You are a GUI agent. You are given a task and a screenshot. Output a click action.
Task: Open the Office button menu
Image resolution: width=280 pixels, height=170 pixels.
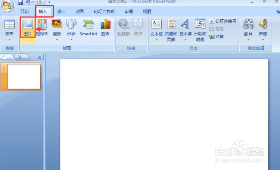[7, 5]
